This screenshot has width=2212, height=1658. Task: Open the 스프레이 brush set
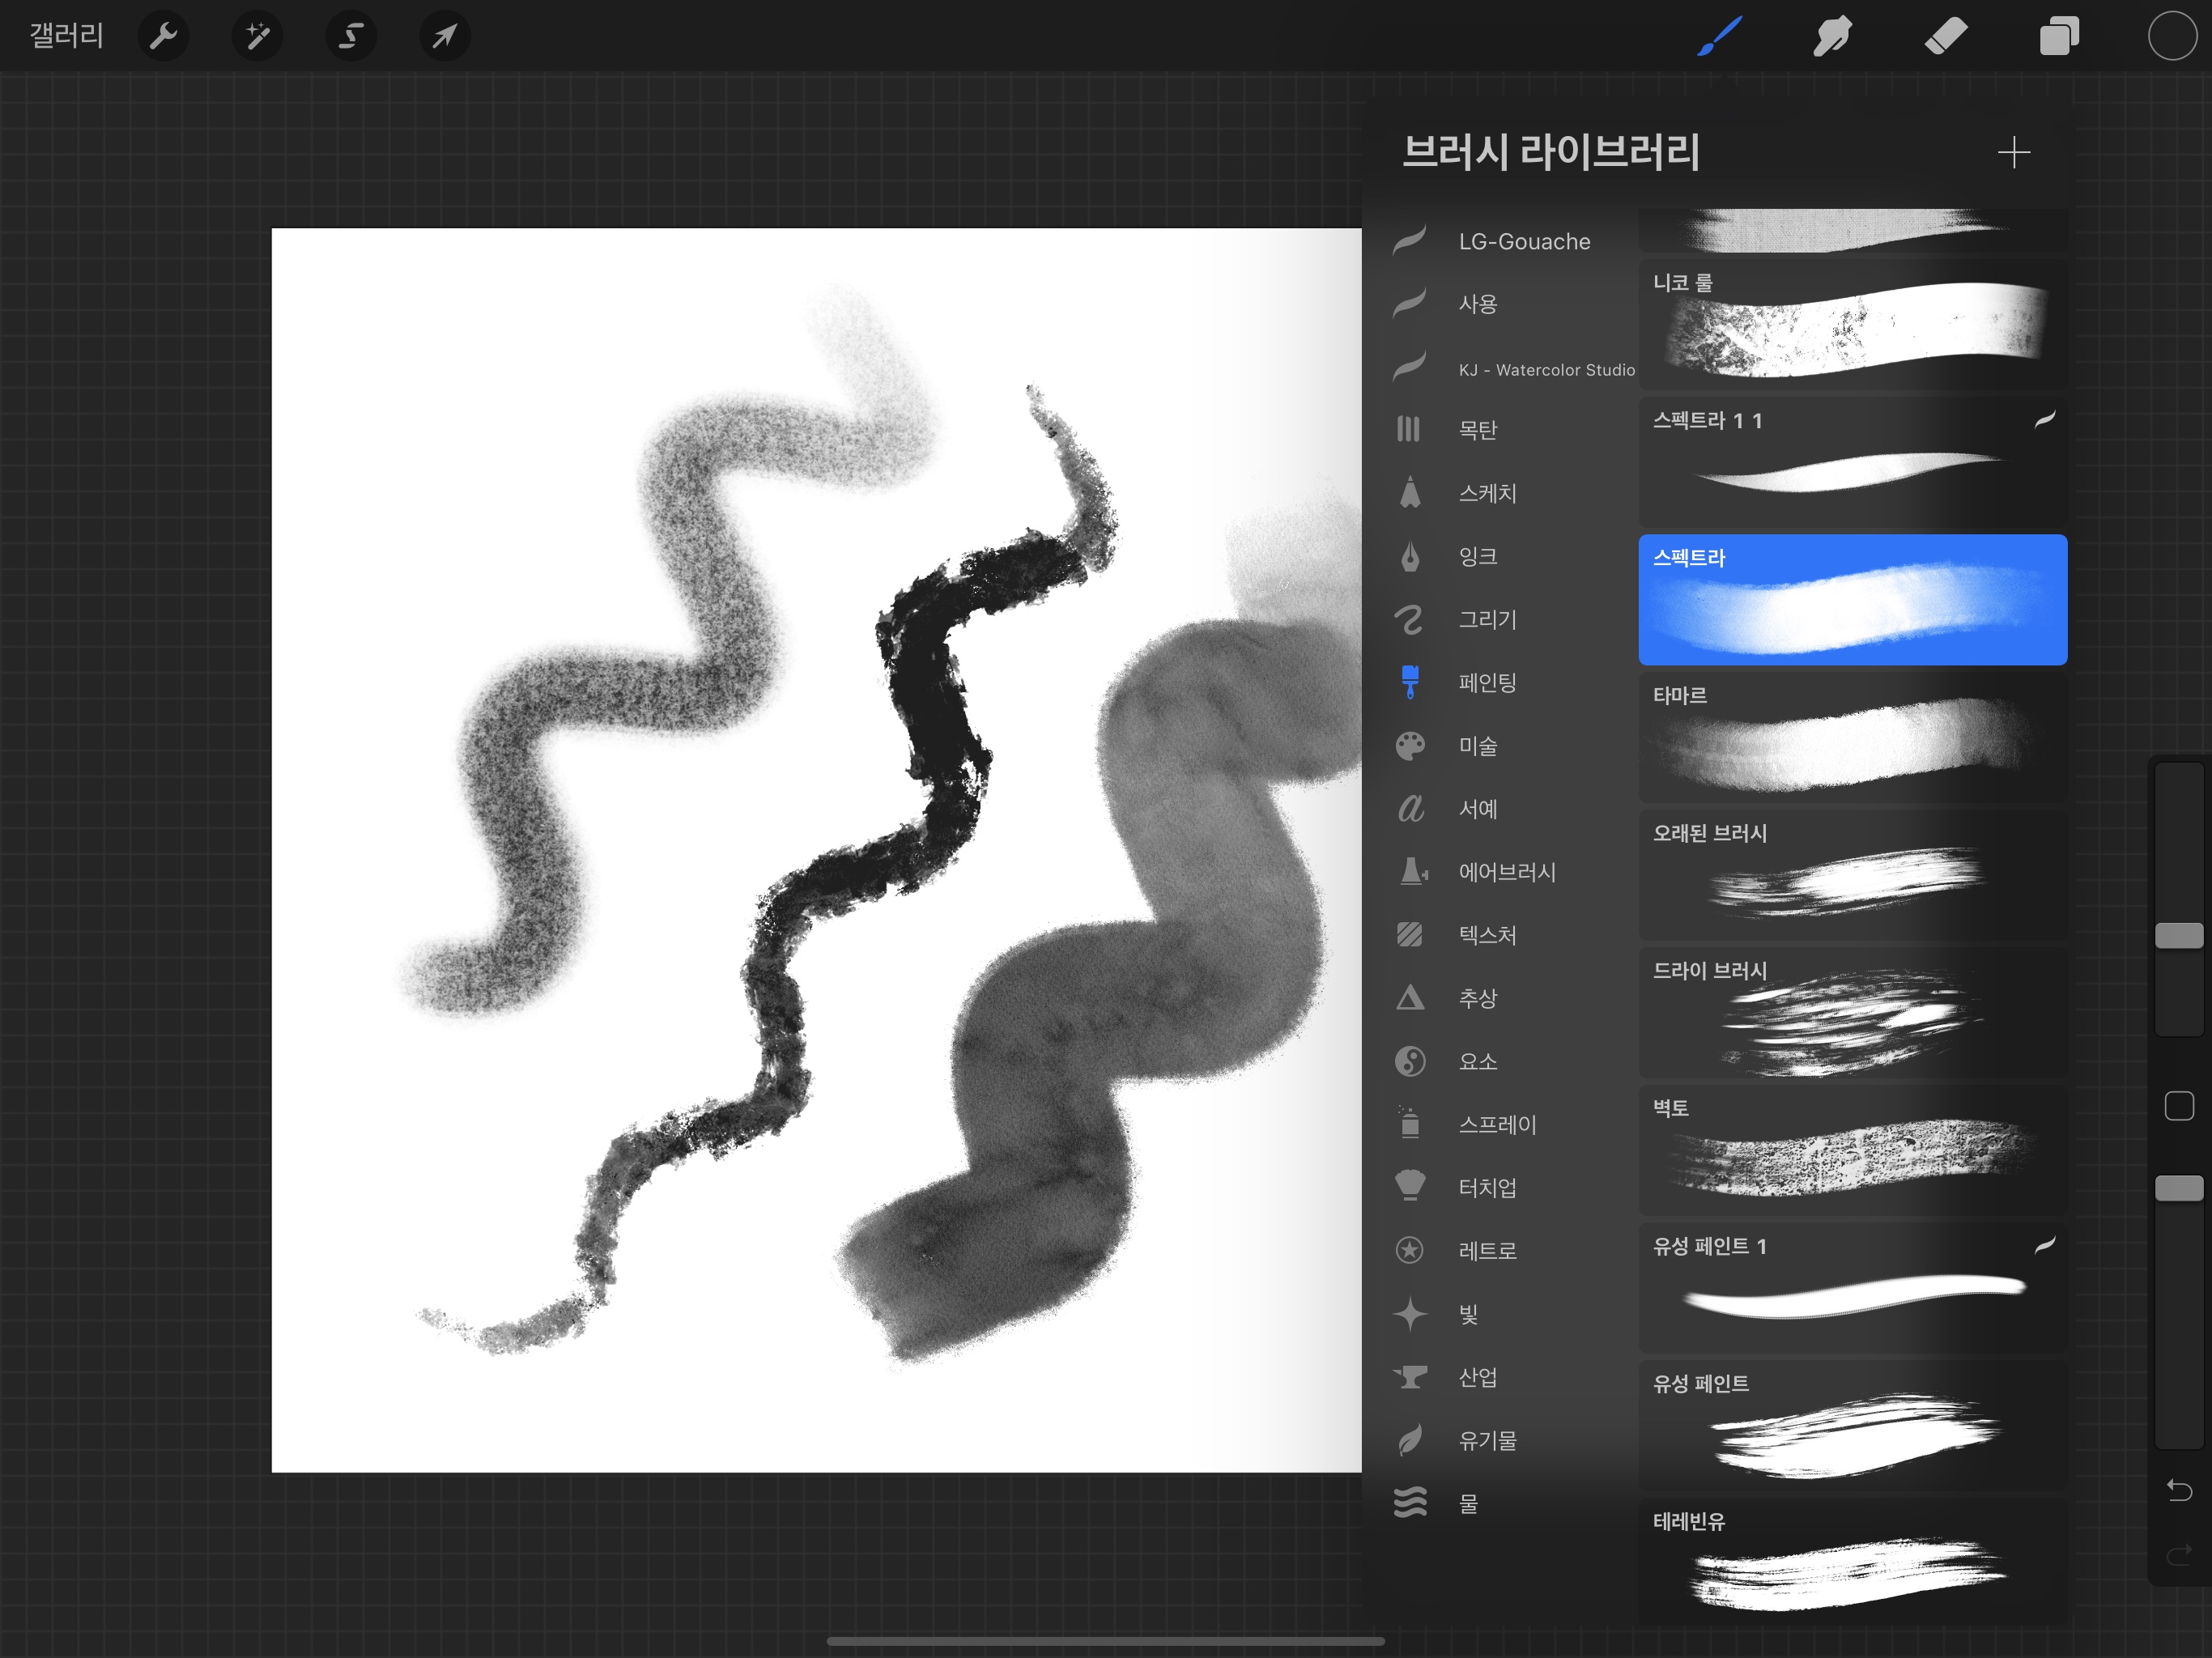click(1500, 1124)
